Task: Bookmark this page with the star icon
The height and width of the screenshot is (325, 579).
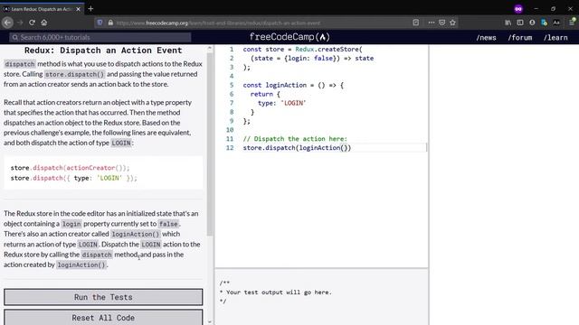Action: pos(452,23)
